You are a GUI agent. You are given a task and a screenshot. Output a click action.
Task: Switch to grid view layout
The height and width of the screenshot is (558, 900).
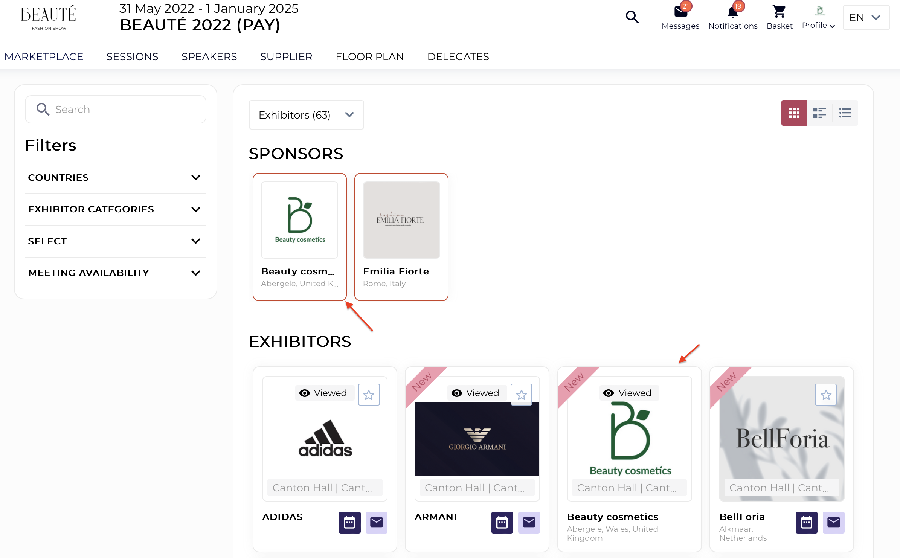click(x=794, y=113)
